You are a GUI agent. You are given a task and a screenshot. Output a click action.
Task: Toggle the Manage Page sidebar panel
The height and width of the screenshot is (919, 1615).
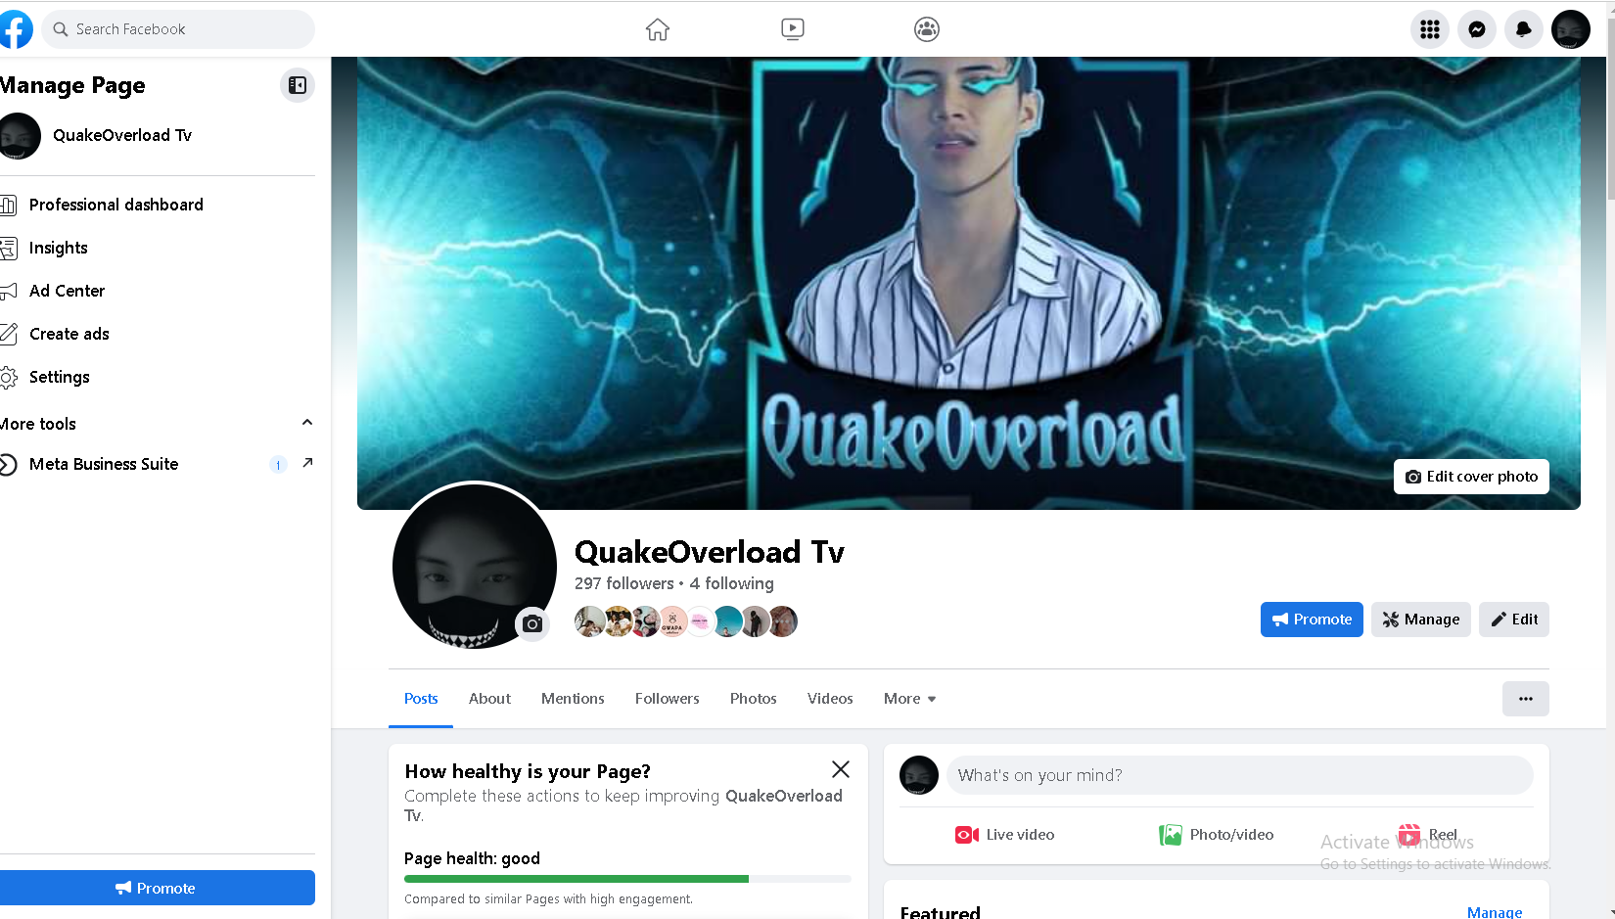click(298, 85)
